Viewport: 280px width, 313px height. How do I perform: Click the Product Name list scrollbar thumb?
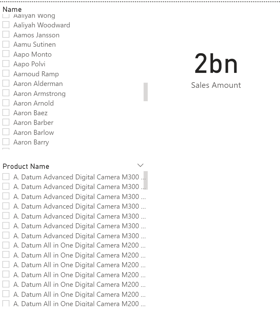click(x=146, y=180)
